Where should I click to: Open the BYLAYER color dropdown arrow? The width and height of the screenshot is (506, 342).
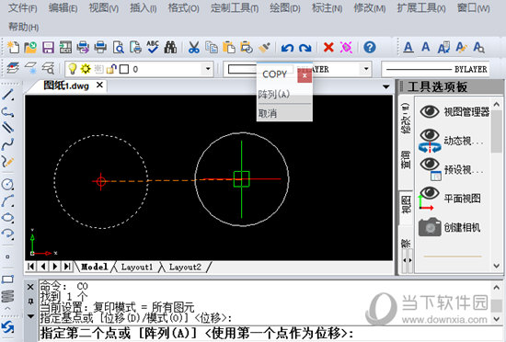[x=366, y=69]
